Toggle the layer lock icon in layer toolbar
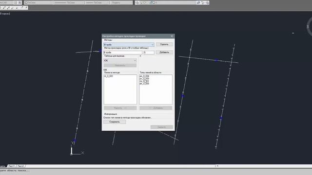Image resolution: width=312 pixels, height=175 pixels. pos(151,2)
